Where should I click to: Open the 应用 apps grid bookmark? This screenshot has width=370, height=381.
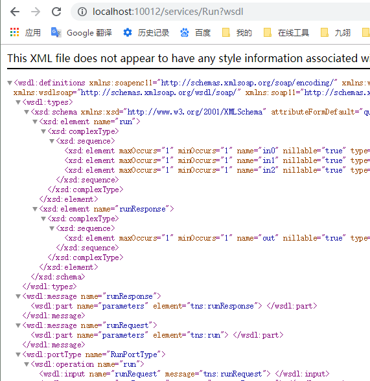(25, 32)
